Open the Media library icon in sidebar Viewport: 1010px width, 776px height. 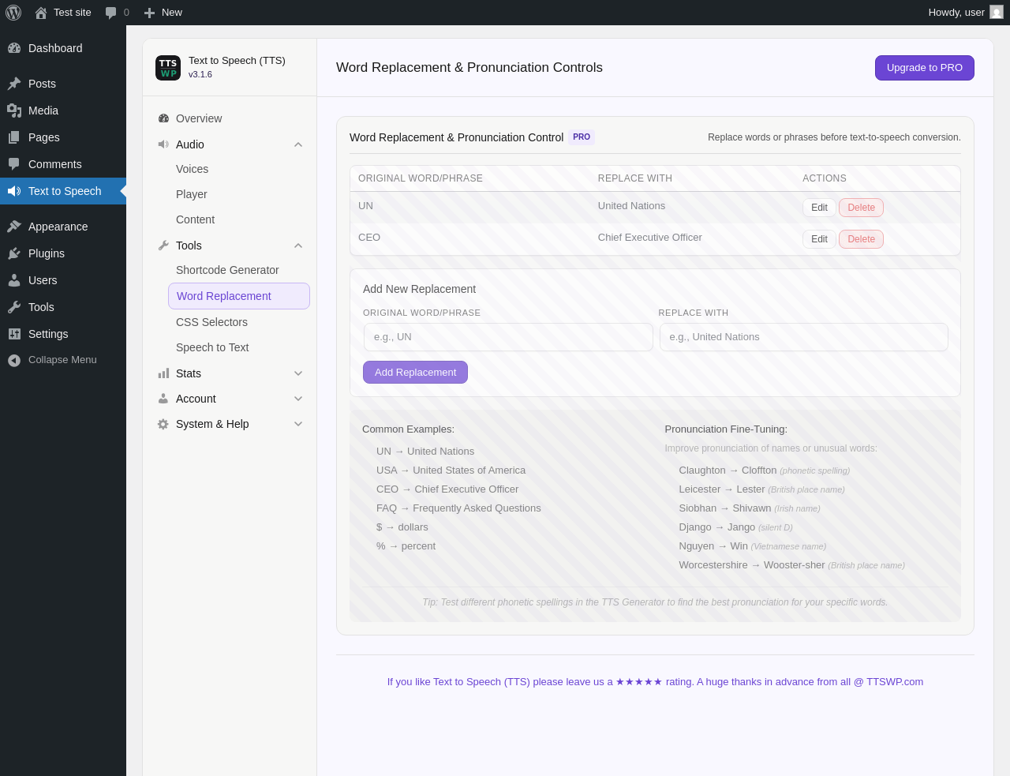click(14, 111)
